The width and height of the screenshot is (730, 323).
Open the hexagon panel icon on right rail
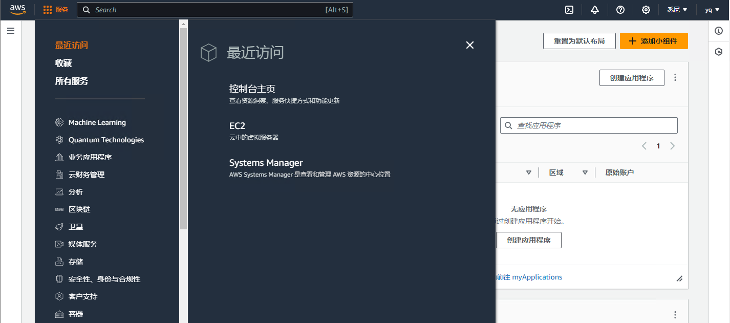click(x=719, y=52)
